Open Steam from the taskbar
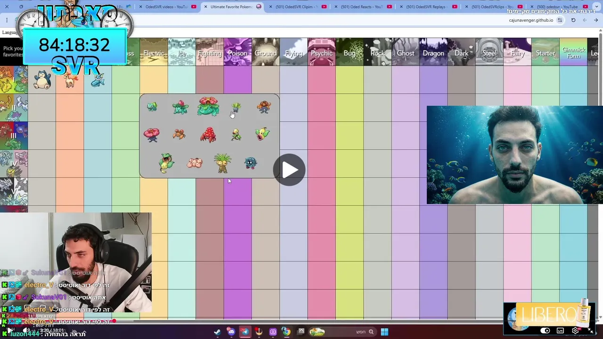This screenshot has width=603, height=339. 218,331
